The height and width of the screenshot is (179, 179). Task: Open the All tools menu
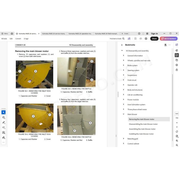4,39
